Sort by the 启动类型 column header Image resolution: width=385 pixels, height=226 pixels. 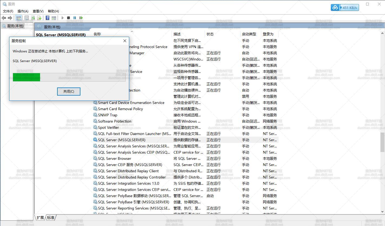coord(251,34)
